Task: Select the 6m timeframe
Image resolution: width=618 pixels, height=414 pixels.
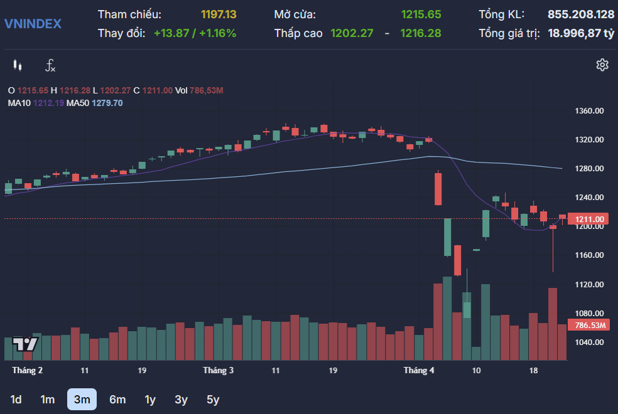Action: click(x=116, y=399)
